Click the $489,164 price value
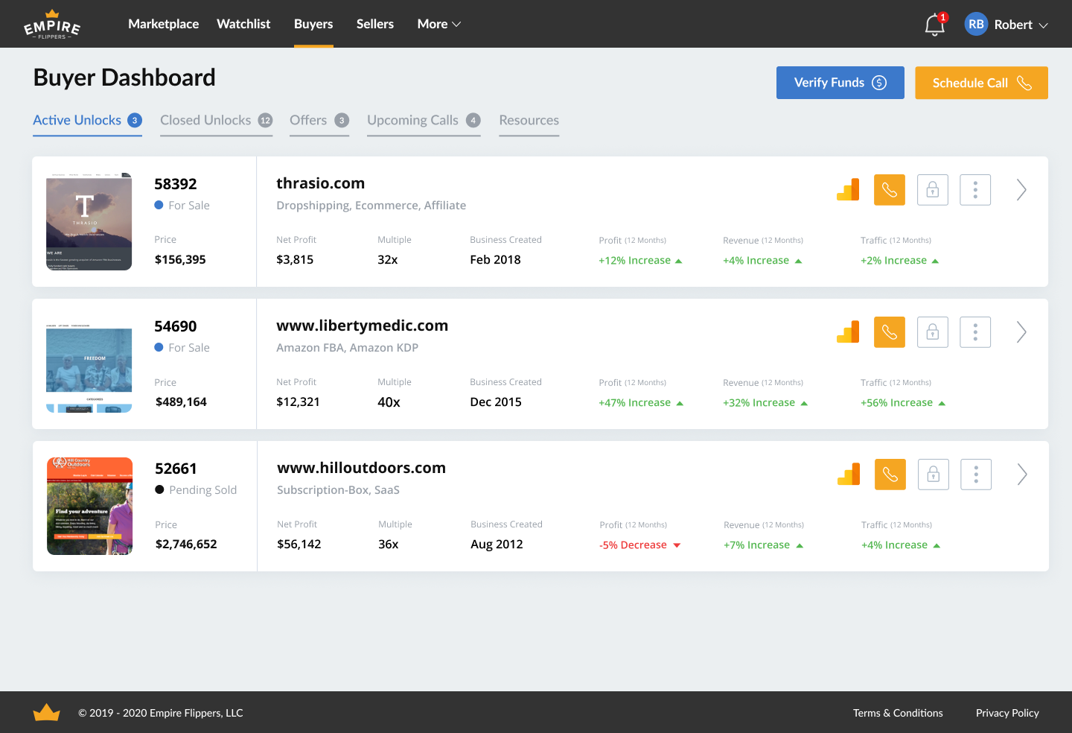Viewport: 1072px width, 733px height. tap(181, 402)
